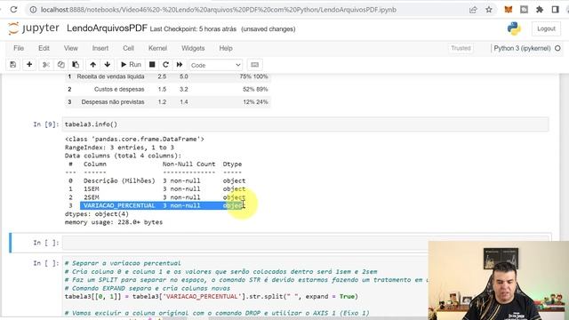
Task: Open the Insert menu
Action: click(x=100, y=48)
